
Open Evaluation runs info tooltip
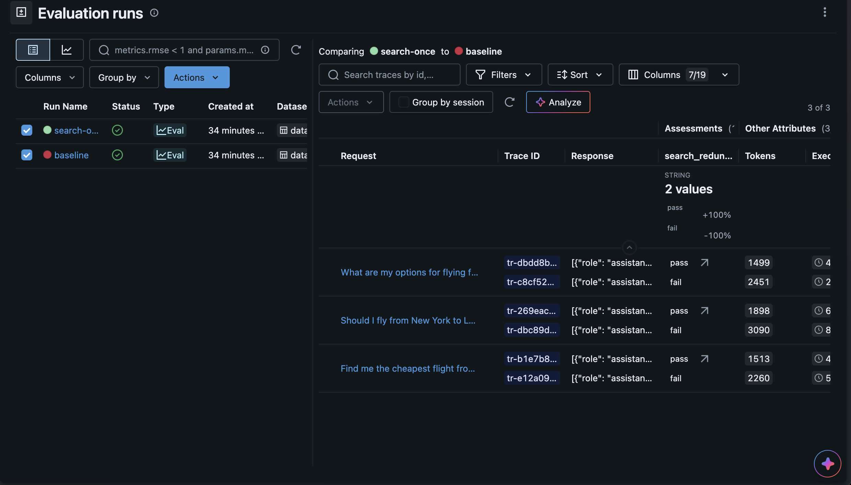click(x=154, y=13)
